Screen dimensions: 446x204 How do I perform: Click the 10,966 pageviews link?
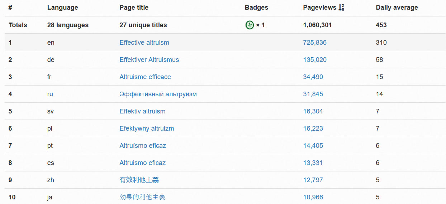click(x=313, y=197)
